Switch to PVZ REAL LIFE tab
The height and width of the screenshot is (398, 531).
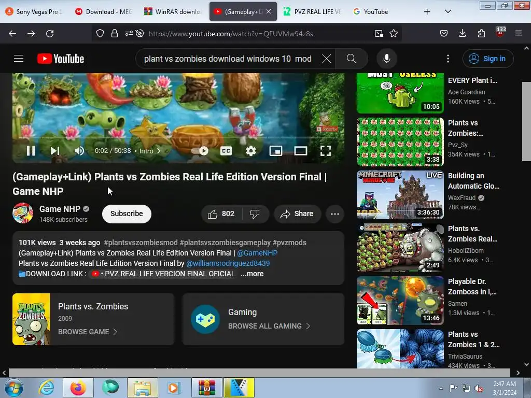tap(312, 11)
